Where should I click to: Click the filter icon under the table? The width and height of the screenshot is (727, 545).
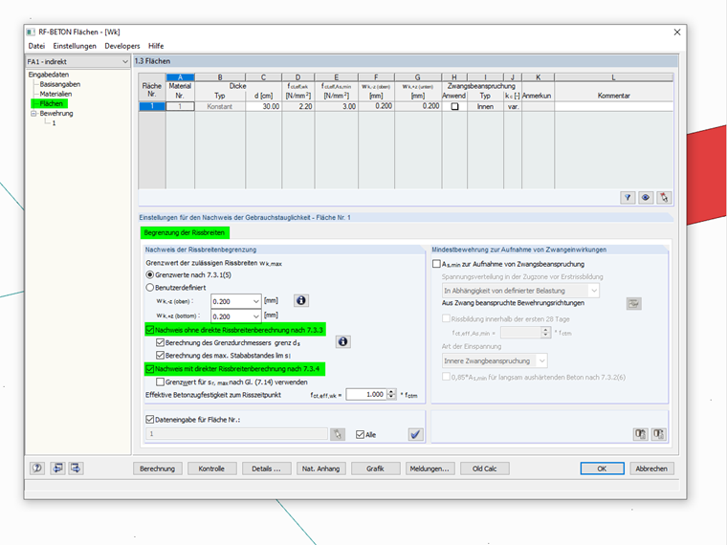(x=628, y=198)
